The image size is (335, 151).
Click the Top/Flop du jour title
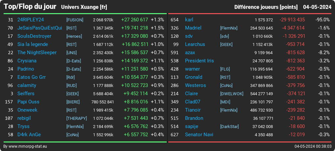(x=30, y=7)
